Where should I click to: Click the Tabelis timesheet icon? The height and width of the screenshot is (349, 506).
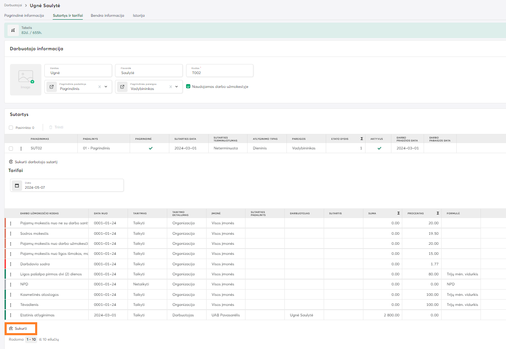(x=13, y=31)
